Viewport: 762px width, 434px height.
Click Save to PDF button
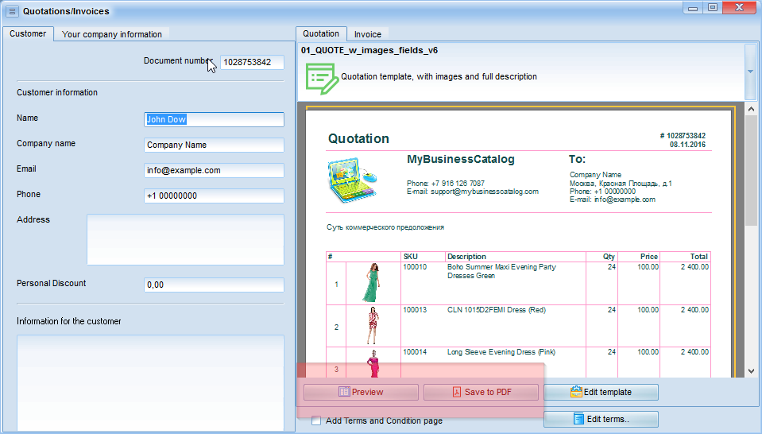click(481, 392)
